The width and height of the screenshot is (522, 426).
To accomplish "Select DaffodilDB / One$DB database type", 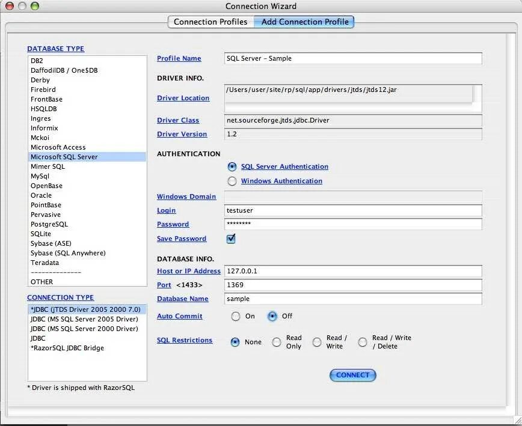I will (x=87, y=70).
